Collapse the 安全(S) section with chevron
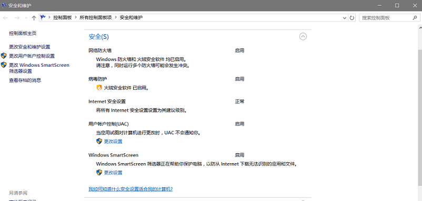 303,37
